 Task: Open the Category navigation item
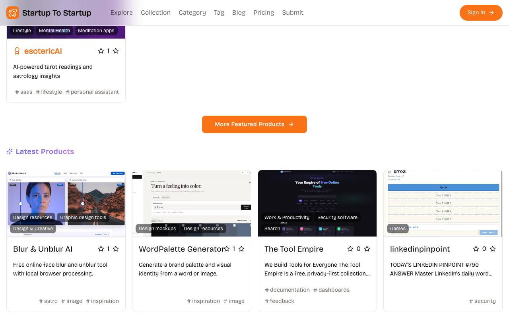(192, 13)
